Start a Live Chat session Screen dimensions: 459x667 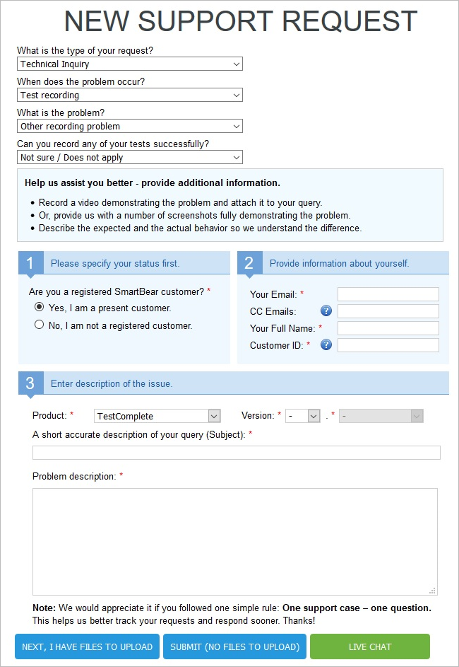[x=370, y=646]
